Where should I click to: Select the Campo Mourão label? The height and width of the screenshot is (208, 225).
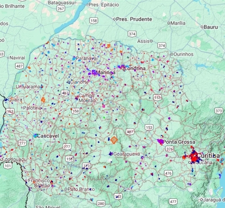pyautogui.click(x=87, y=98)
